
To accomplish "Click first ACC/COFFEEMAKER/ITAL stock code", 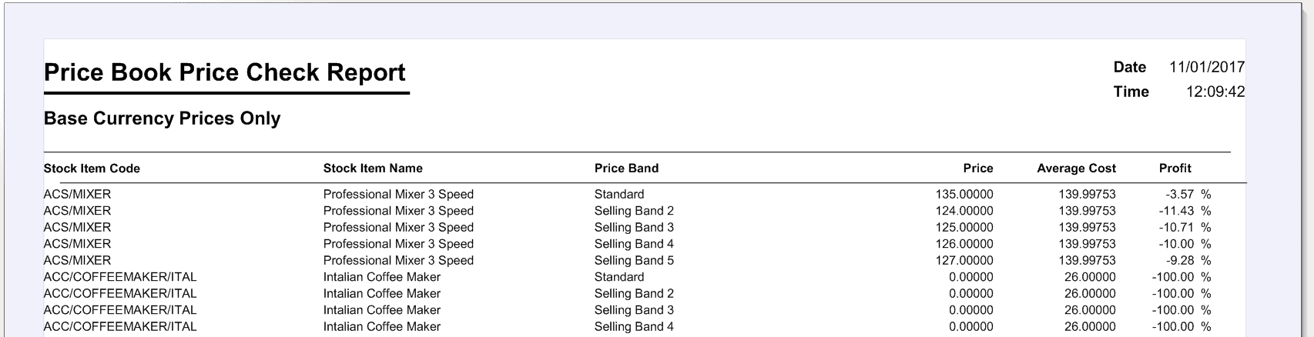I will tap(120, 277).
